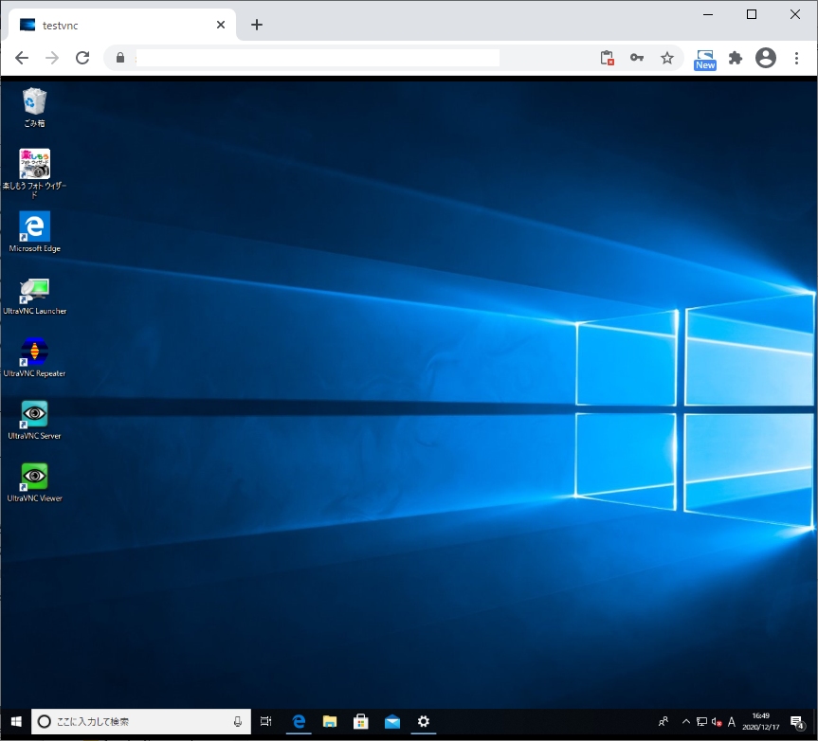Screen dimensions: 818x741
Task: Click the microphone icon in taskbar search
Action: point(237,721)
